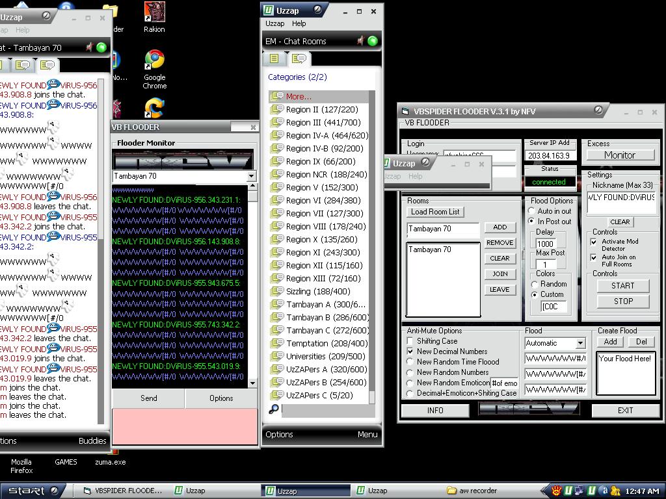Click the Region NCR room icon
This screenshot has width=666, height=499.
tap(277, 174)
